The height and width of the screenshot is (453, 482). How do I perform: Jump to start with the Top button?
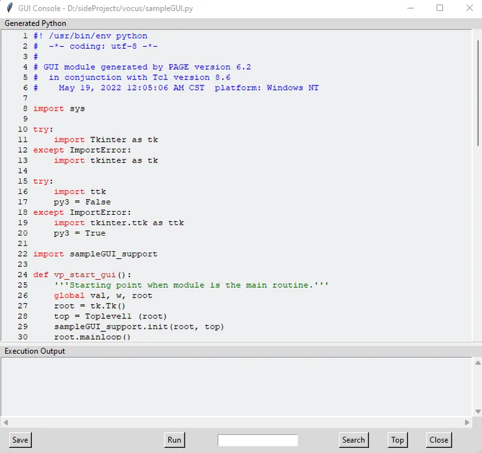[x=397, y=440]
